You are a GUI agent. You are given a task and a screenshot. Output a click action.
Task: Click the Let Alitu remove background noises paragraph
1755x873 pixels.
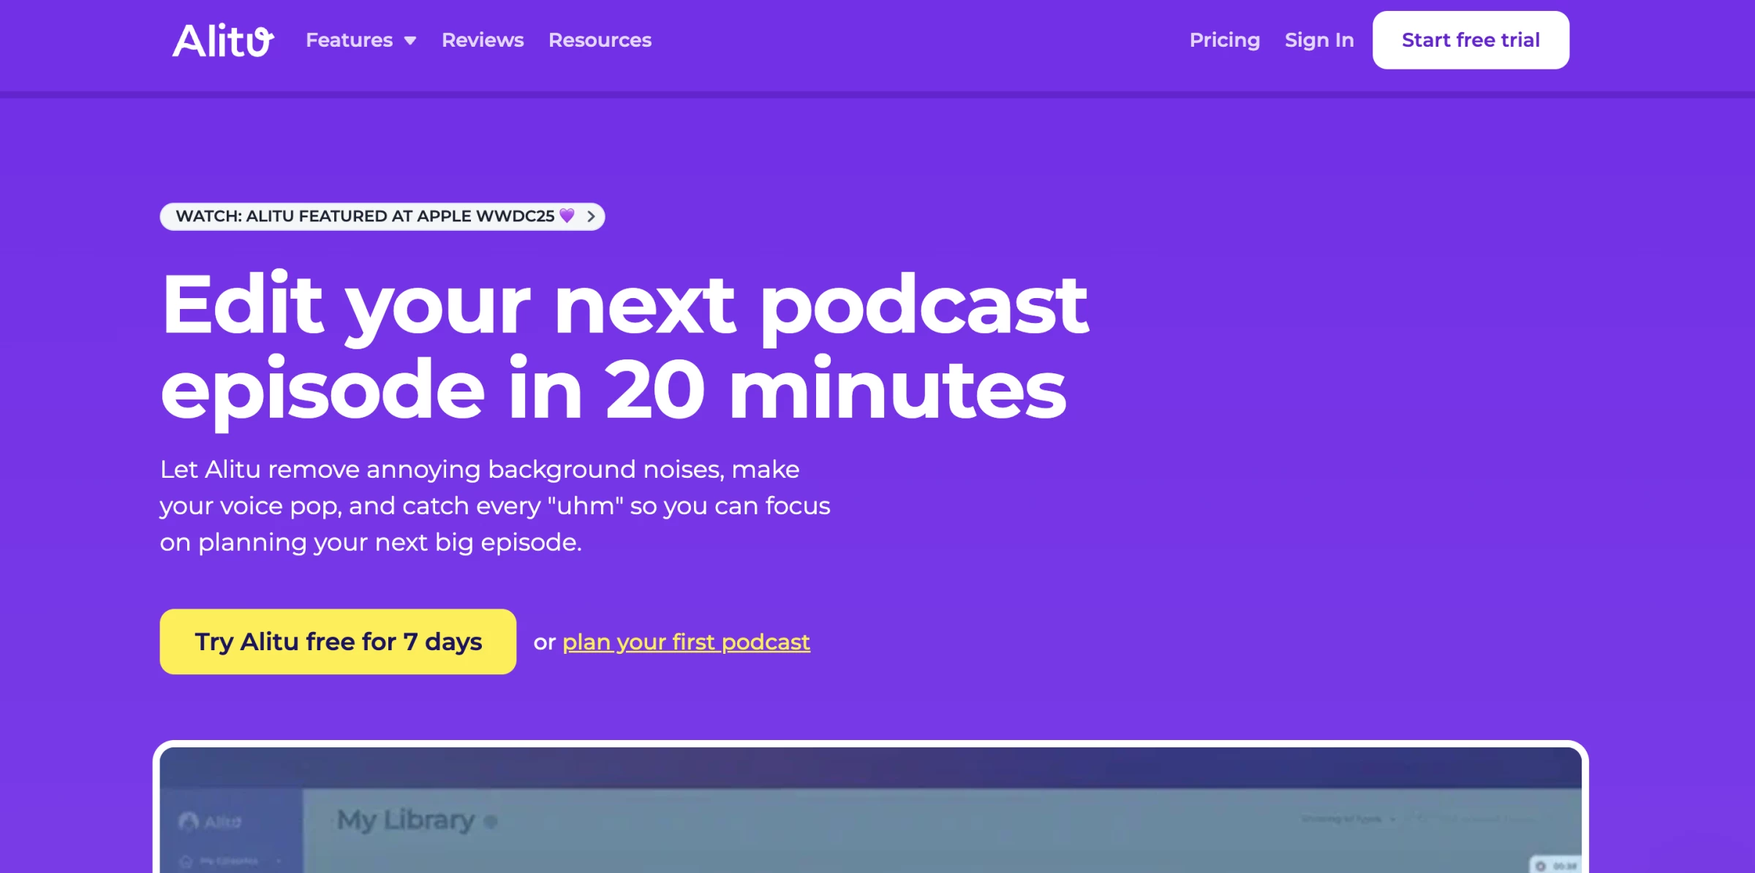[495, 506]
